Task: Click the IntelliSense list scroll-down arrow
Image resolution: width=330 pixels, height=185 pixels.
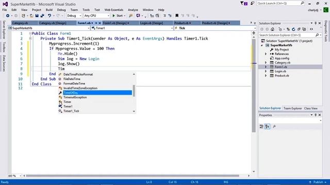Action: coord(134,111)
